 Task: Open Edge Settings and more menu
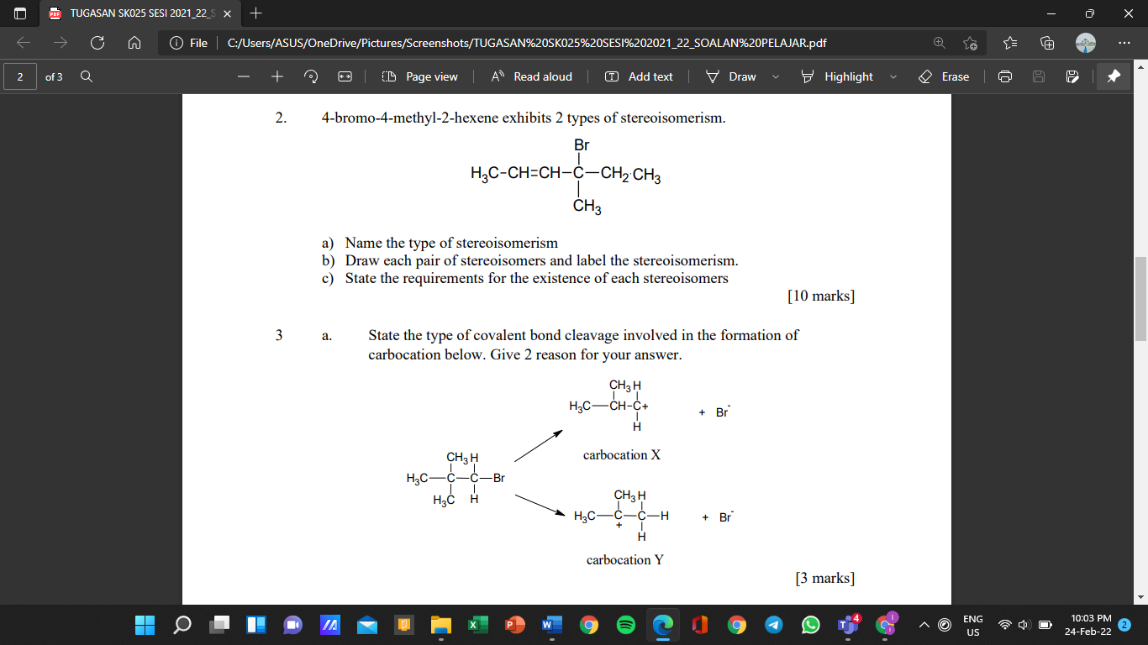[1124, 43]
